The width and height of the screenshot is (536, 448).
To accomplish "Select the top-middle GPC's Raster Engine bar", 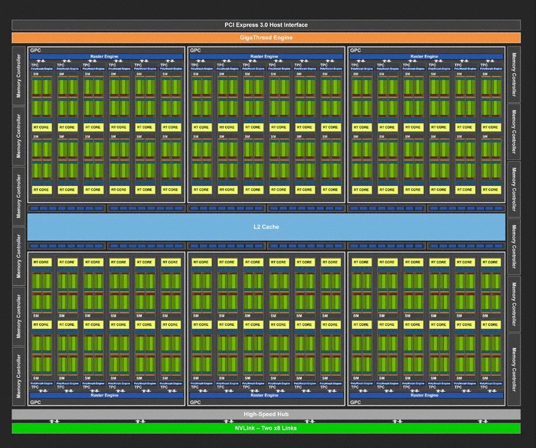I will [266, 57].
